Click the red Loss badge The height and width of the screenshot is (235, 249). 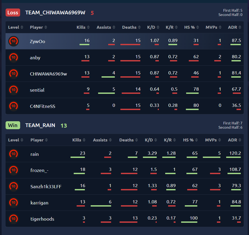click(13, 12)
